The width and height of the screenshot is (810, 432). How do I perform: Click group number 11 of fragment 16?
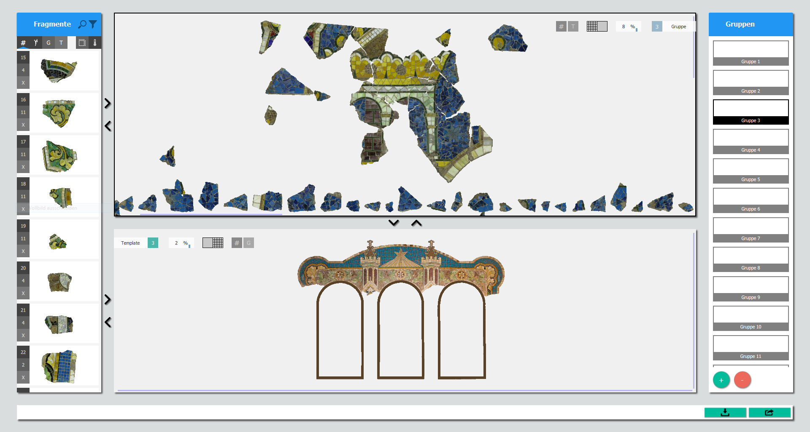click(23, 112)
